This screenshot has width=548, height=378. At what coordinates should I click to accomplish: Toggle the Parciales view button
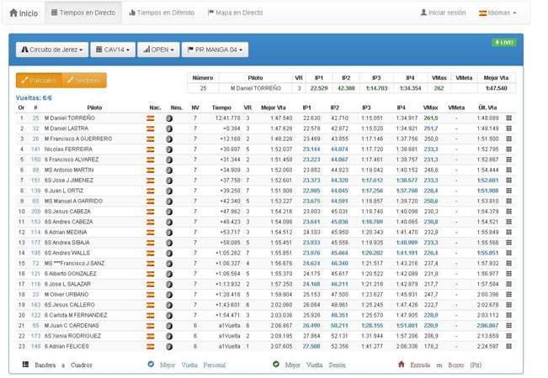click(39, 80)
